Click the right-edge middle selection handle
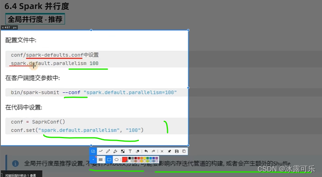322x177 pixels. (x=188, y=88)
